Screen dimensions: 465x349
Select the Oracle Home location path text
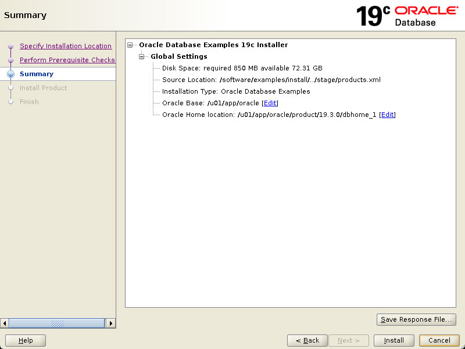tap(307, 115)
